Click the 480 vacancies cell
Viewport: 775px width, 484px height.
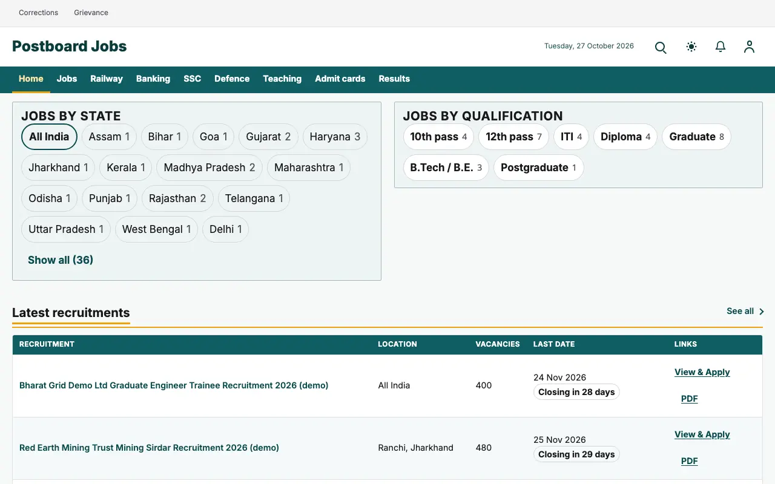[484, 448]
